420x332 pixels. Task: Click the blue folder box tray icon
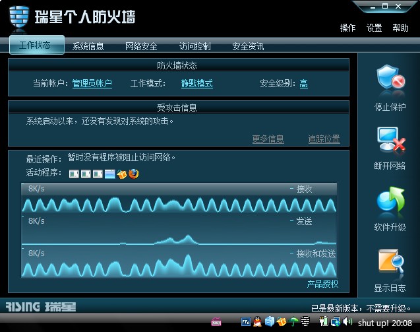[270, 321]
